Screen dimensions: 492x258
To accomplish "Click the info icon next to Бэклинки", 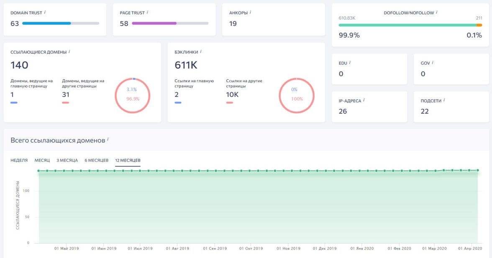I will (x=200, y=52).
